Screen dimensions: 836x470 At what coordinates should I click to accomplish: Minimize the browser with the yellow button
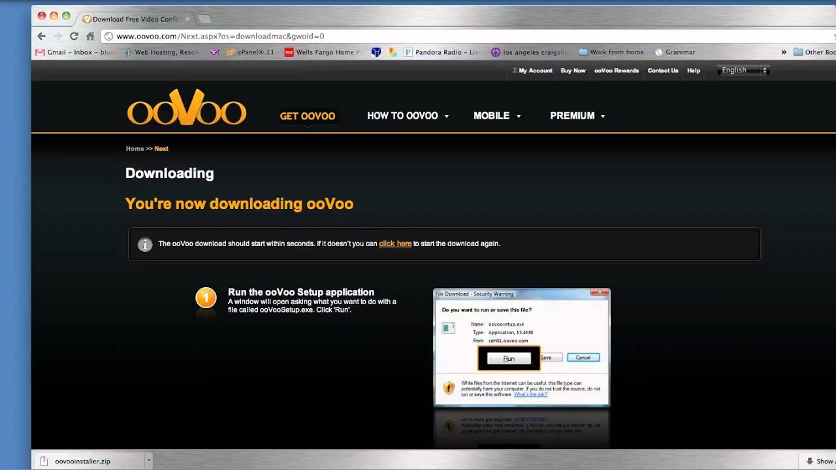[x=54, y=16]
